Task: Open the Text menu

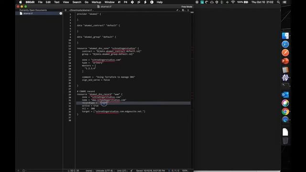Action: (x=57, y=2)
